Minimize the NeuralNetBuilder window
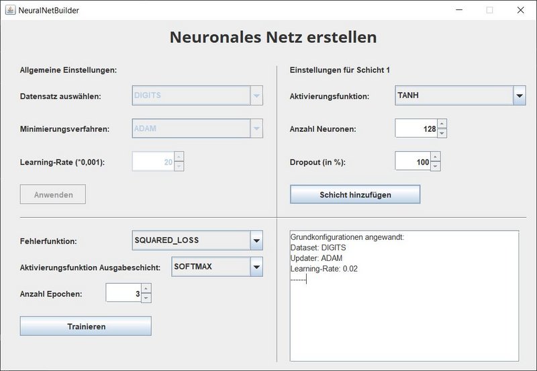Viewport: 537px width, 371px height. (x=458, y=10)
